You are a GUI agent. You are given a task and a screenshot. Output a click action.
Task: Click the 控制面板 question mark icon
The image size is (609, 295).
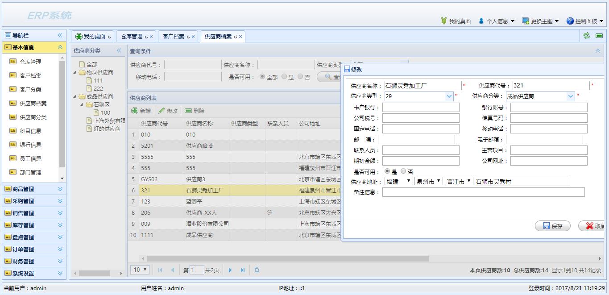tap(570, 20)
